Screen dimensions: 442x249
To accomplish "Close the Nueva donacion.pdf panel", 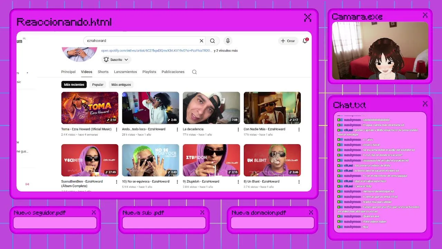I will point(311,212).
